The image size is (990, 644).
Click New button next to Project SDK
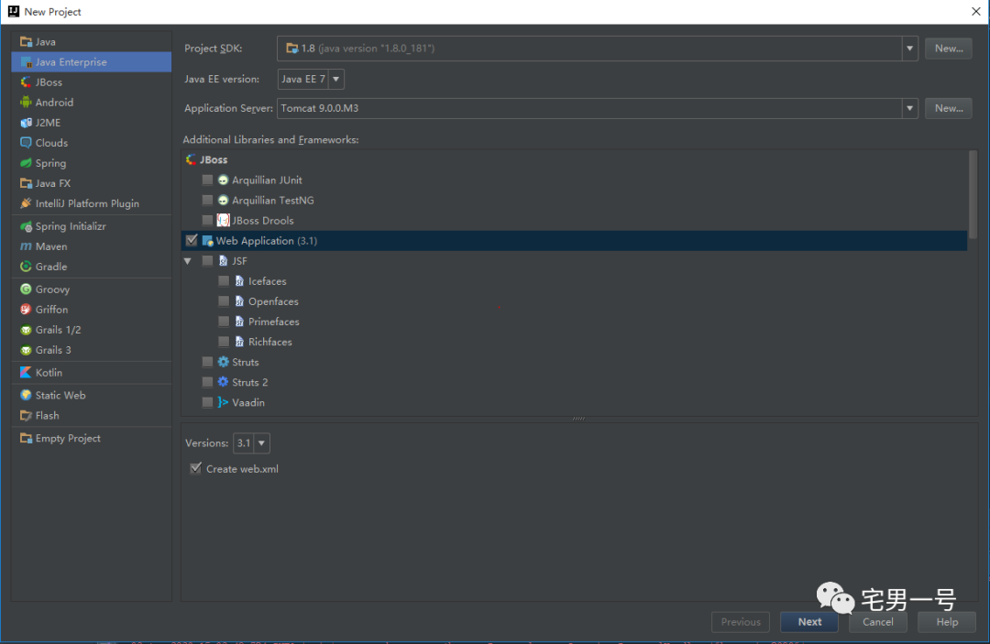tap(949, 48)
